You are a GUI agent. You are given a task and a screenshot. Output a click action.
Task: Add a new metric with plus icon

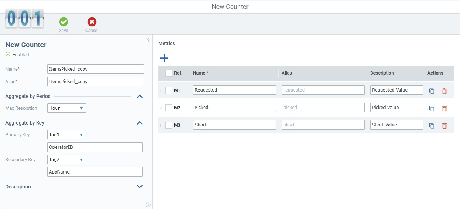pyautogui.click(x=164, y=58)
